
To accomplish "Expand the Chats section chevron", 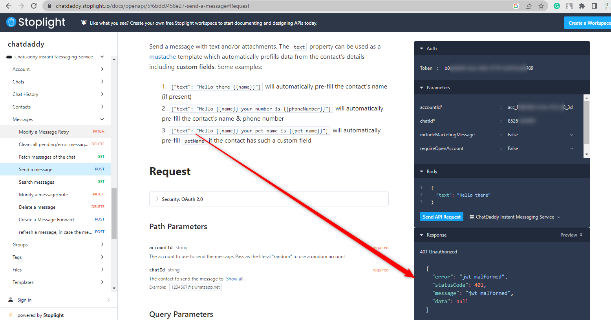I will pyautogui.click(x=102, y=82).
